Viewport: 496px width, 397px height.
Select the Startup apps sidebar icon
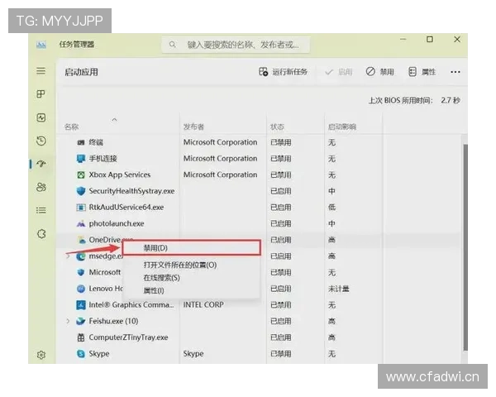41,164
